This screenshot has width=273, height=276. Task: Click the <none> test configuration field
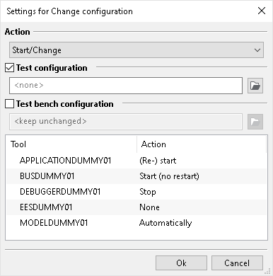(x=126, y=86)
